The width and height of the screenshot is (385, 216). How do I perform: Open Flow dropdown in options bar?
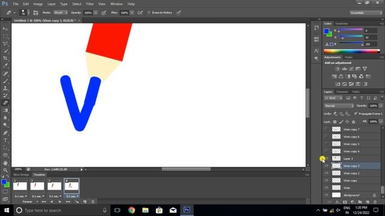coord(132,13)
